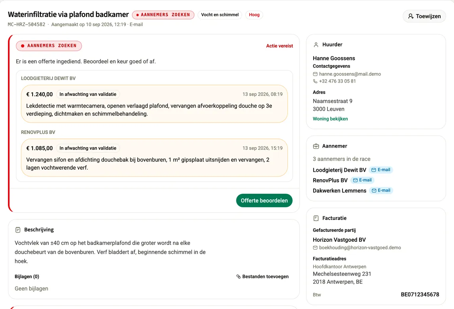The image size is (454, 309).
Task: Click the Btw number BE0712345678
Action: point(420,295)
